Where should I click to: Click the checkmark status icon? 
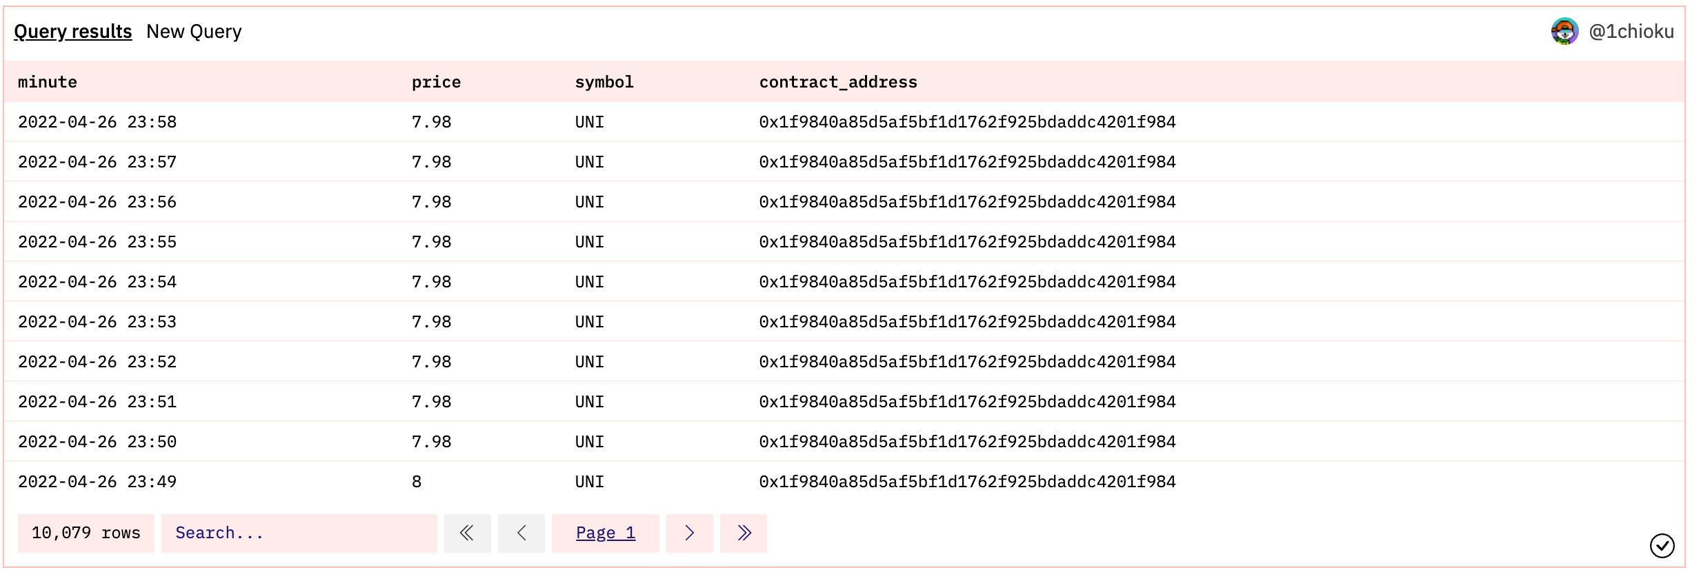(x=1662, y=546)
